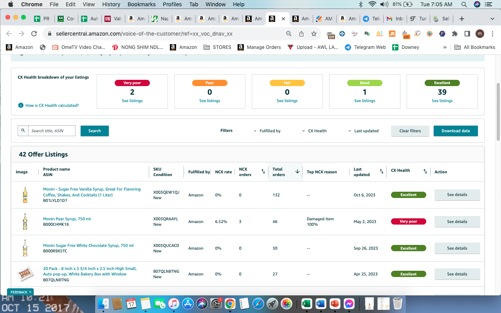This screenshot has width=501, height=313.
Task: Click the blue hexagon F extension icon
Action: 442,34
